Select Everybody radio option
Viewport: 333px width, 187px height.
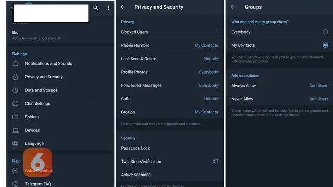325,32
